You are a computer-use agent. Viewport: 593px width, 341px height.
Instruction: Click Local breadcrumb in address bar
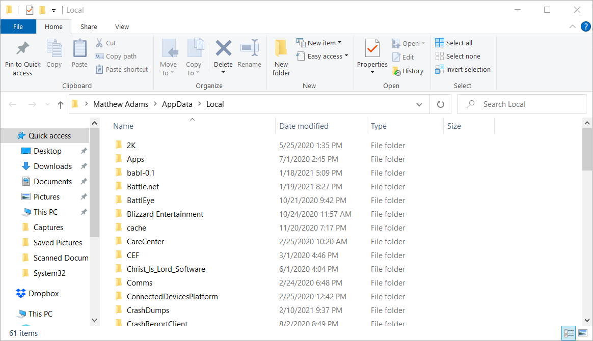pyautogui.click(x=215, y=104)
